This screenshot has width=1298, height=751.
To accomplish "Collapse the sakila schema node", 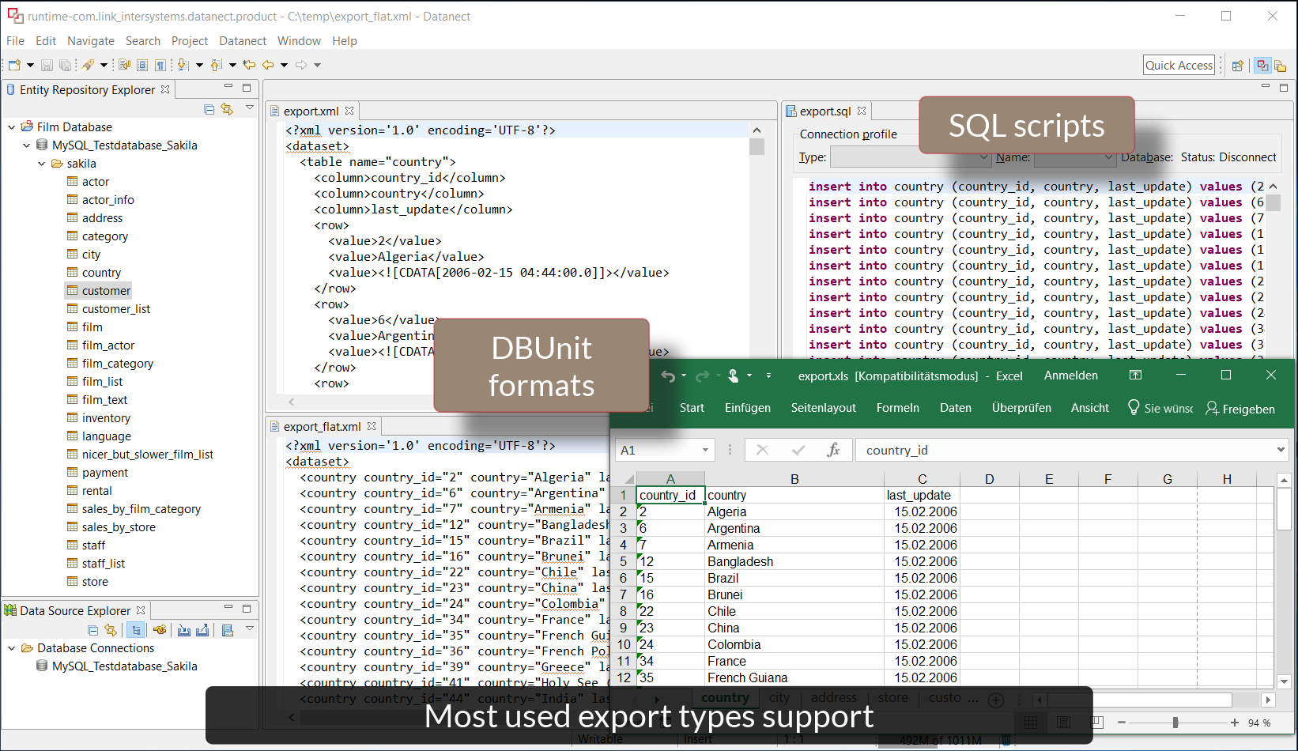I will point(42,164).
